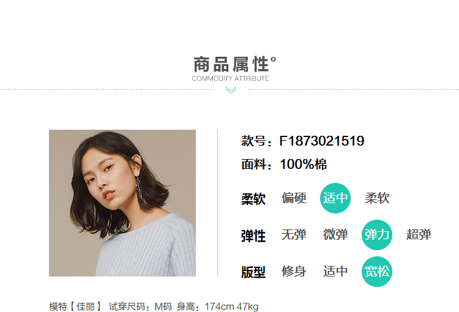This screenshot has height=312, width=459.
Task: Click the model info line 模特【佳丽】
Action: pyautogui.click(x=75, y=306)
